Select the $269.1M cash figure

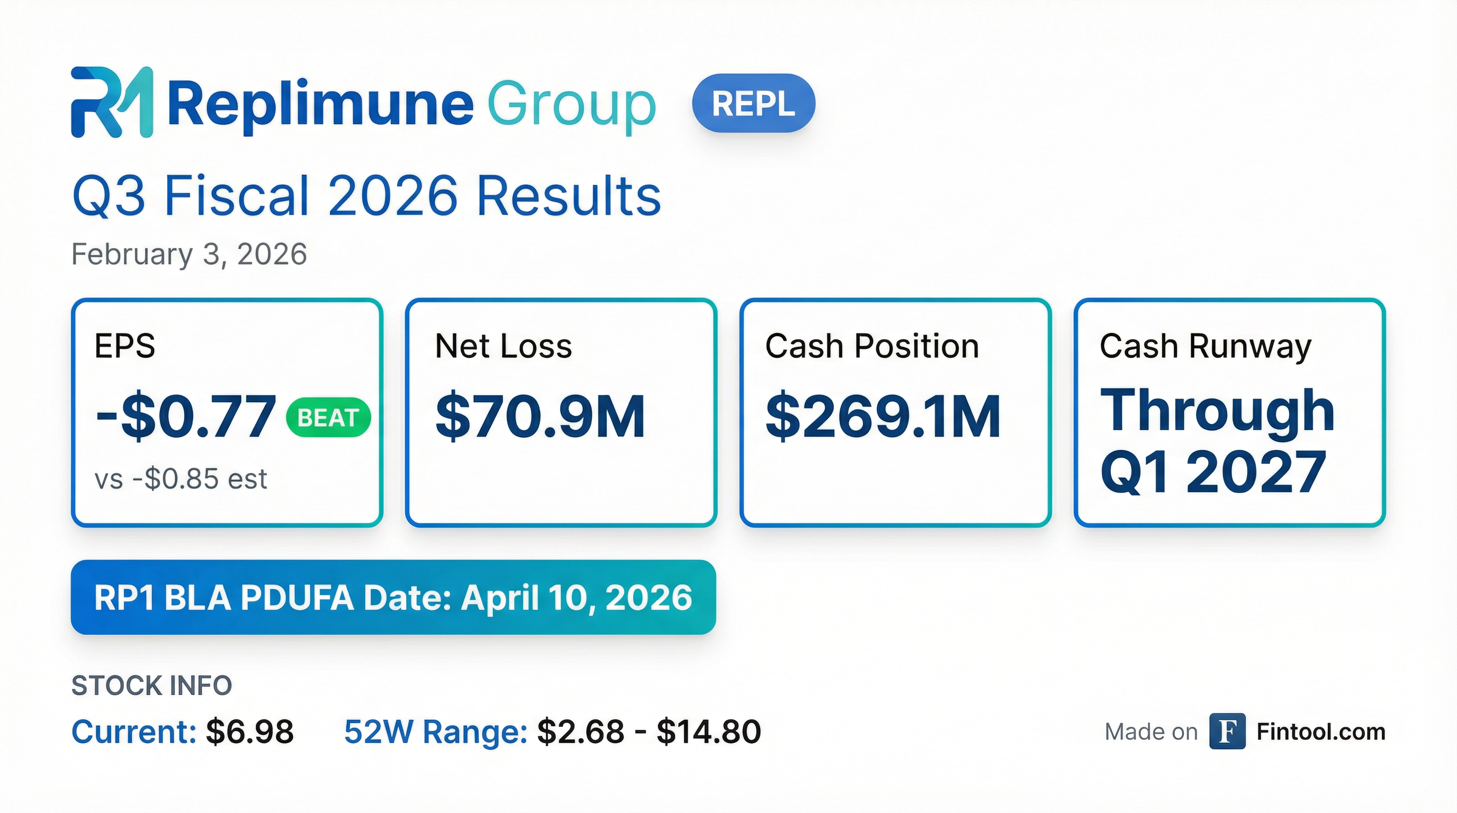point(883,417)
